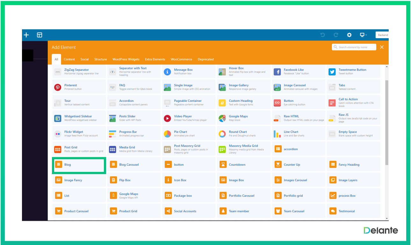Click the scrollbar down arrow

pyautogui.click(x=387, y=218)
